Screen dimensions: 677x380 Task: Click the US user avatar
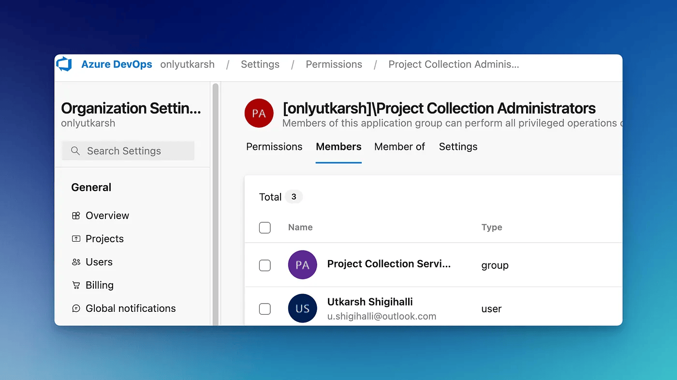point(302,308)
